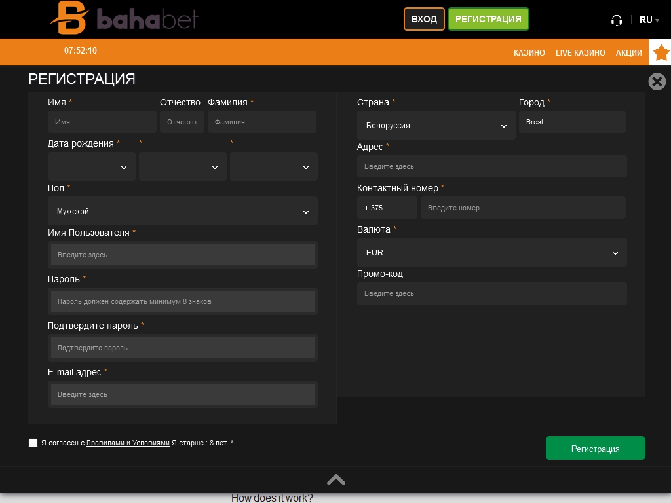Click the Промо-код input field
The width and height of the screenshot is (671, 503).
point(491,293)
